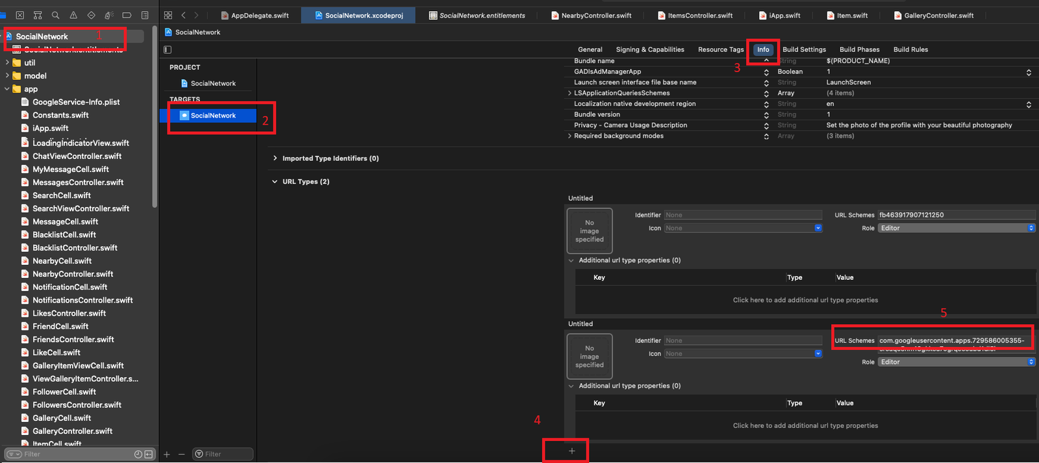Open Role dropdown for googleusercontent scheme
This screenshot has height=463, width=1039.
pyautogui.click(x=957, y=362)
